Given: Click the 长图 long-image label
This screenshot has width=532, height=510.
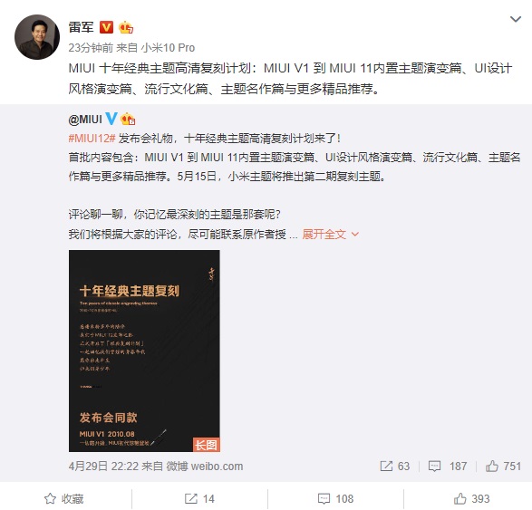Looking at the screenshot, I should click(x=207, y=445).
